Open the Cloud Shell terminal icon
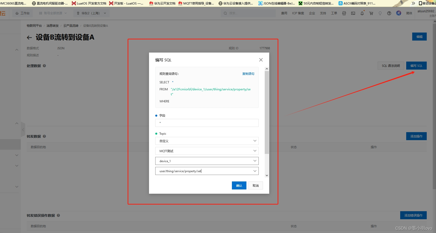Viewport: 436px width, 233px height. [353, 13]
